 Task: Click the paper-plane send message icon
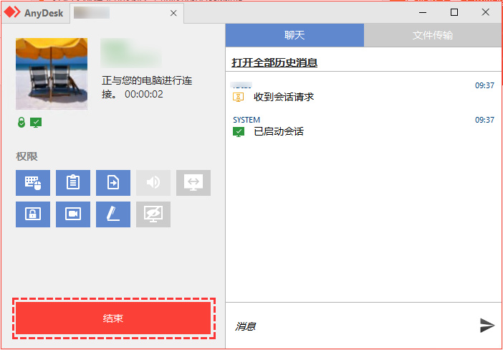click(487, 326)
